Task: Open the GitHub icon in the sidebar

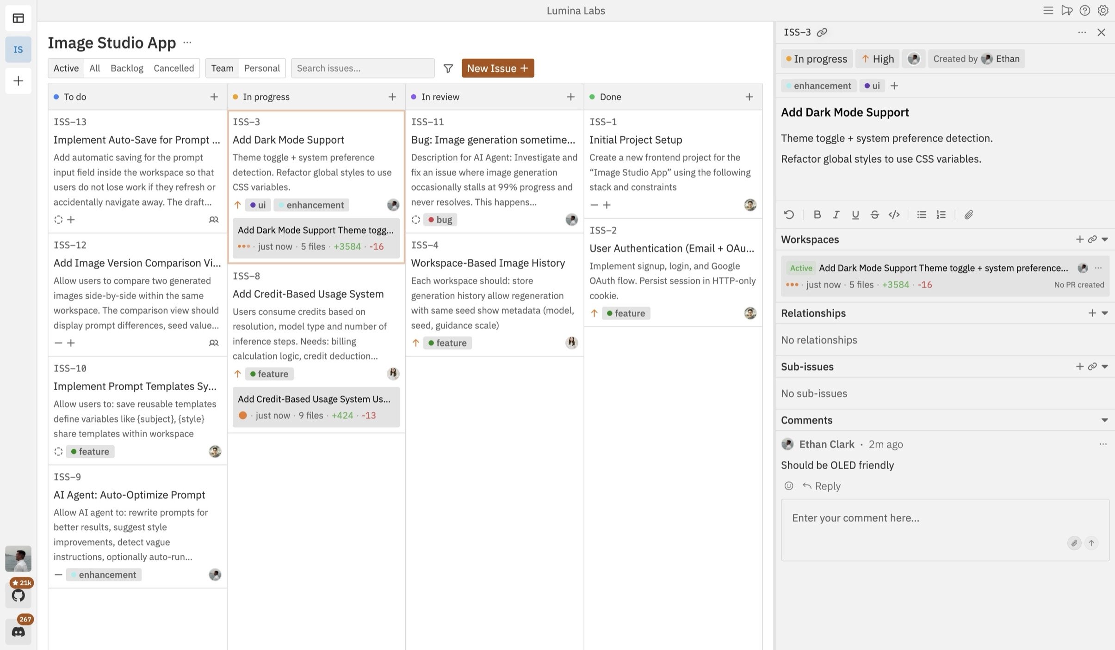Action: tap(18, 595)
